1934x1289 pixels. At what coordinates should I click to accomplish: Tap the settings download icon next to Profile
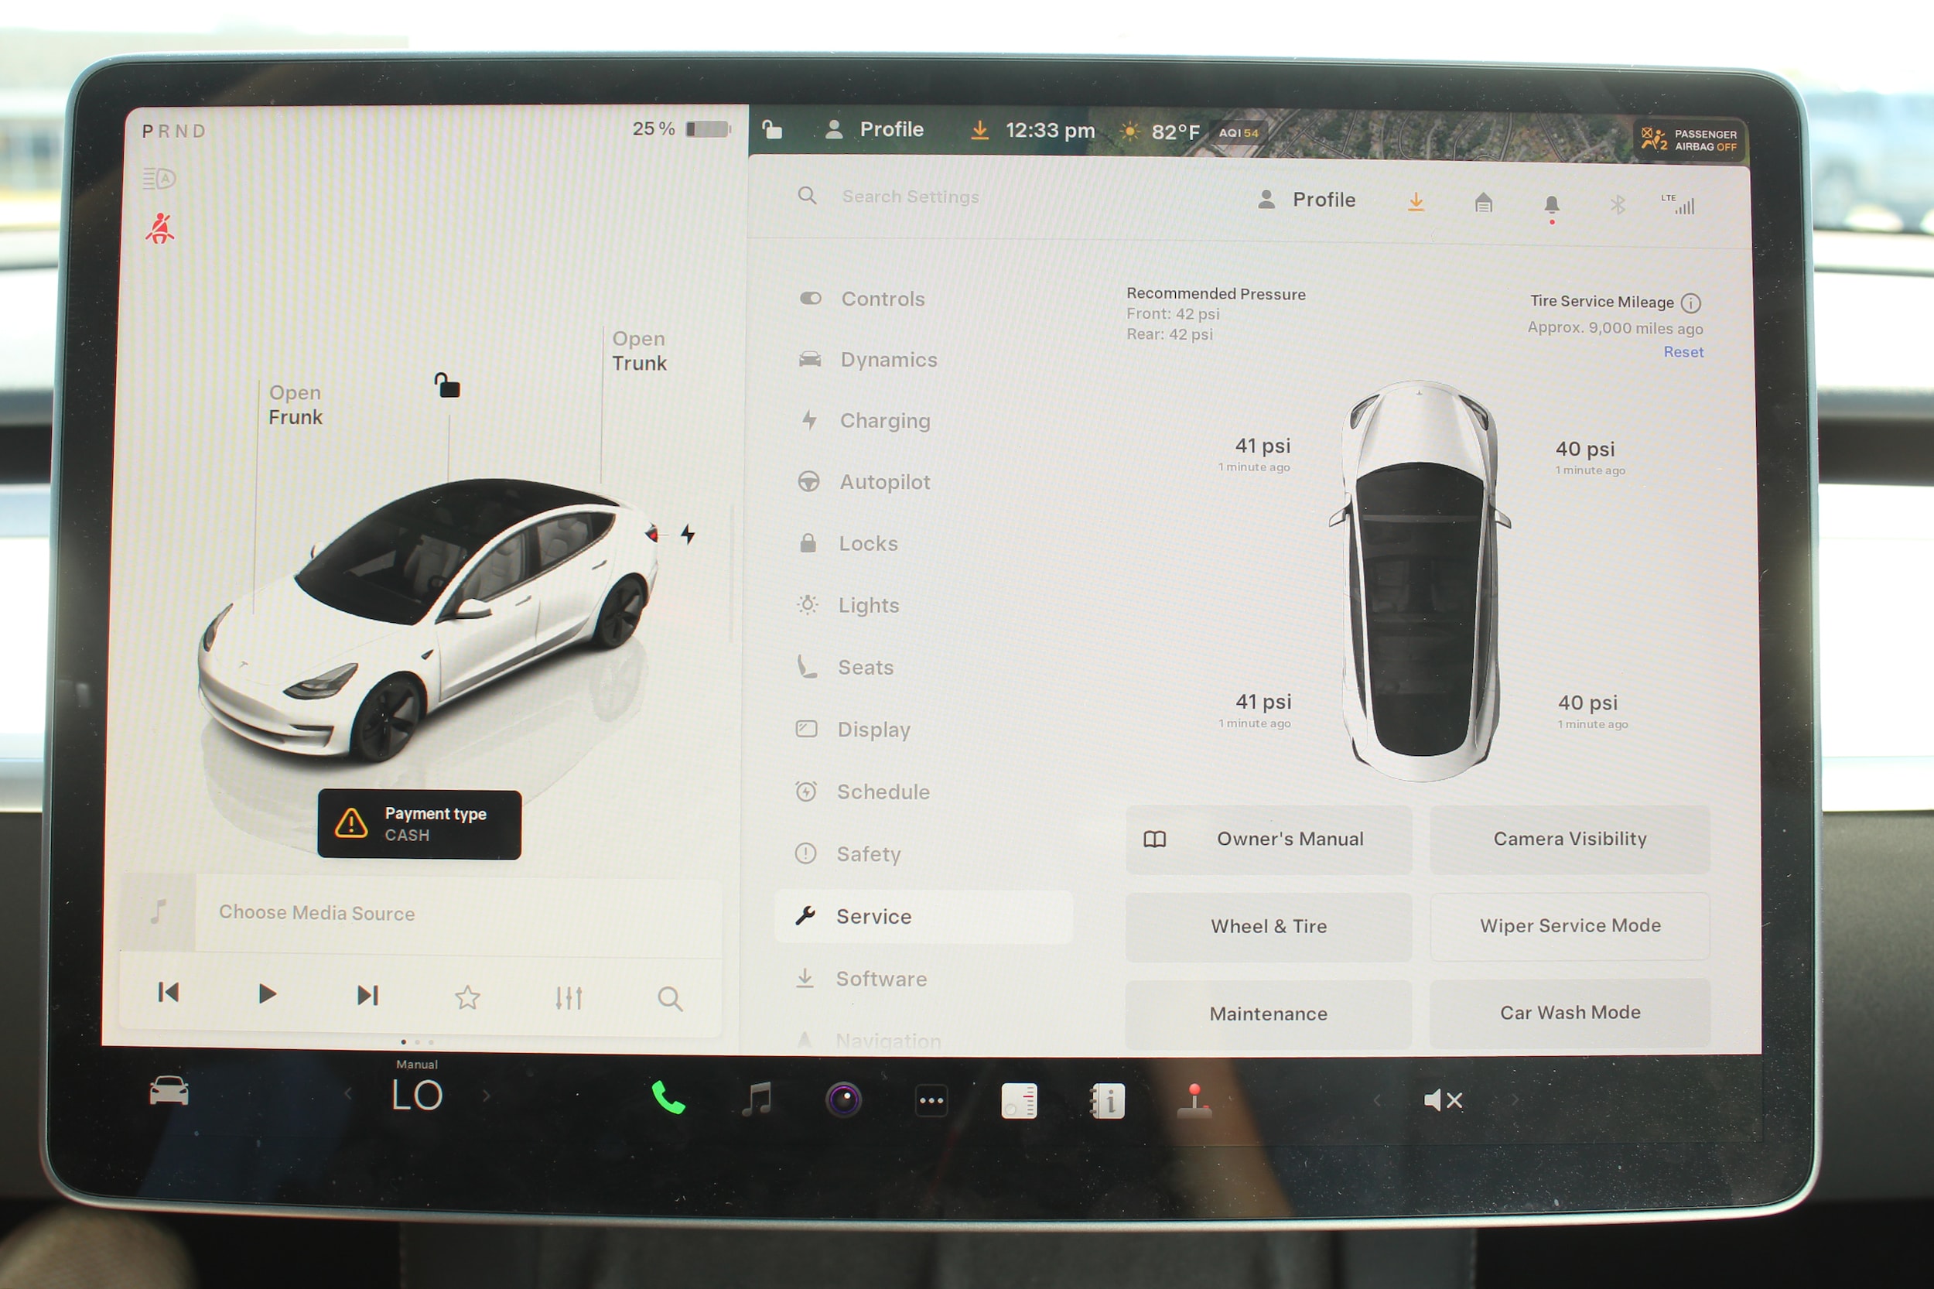pyautogui.click(x=1416, y=201)
